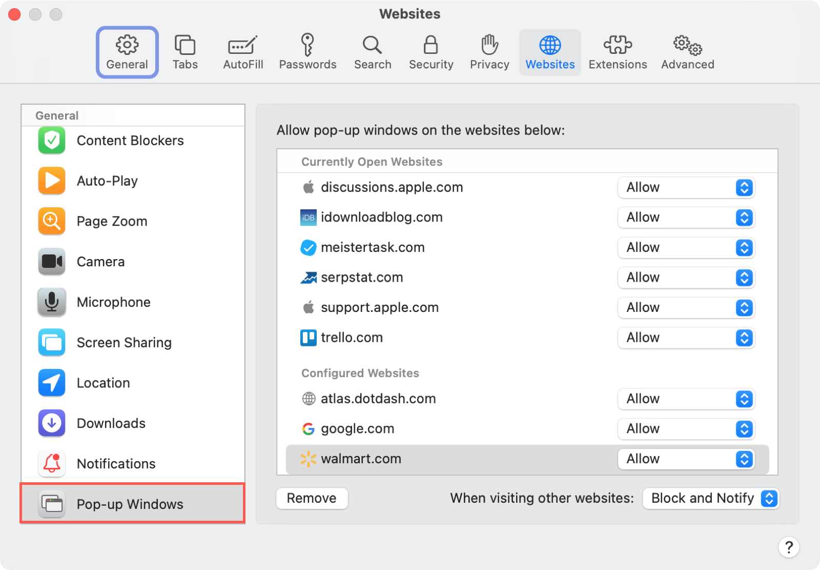The height and width of the screenshot is (570, 820).
Task: Go to the Passwords preferences tab
Action: 307,52
